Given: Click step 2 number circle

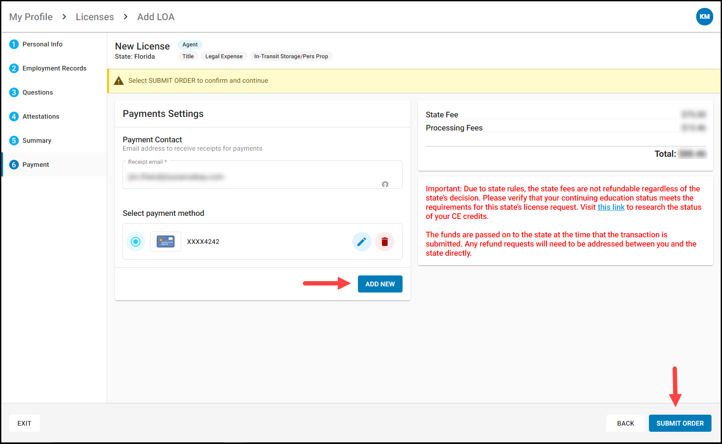Looking at the screenshot, I should tap(14, 68).
